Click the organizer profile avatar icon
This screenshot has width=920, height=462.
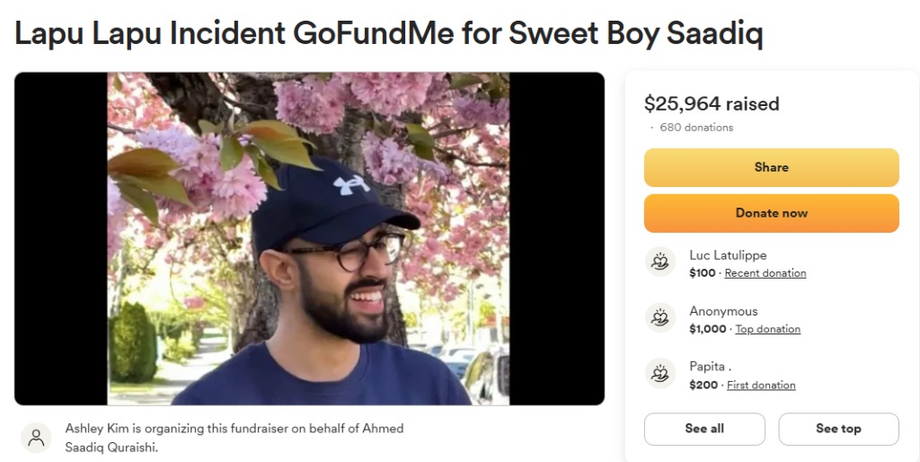[x=36, y=438]
